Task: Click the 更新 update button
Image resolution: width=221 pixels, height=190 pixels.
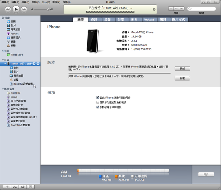Action: [x=182, y=68]
